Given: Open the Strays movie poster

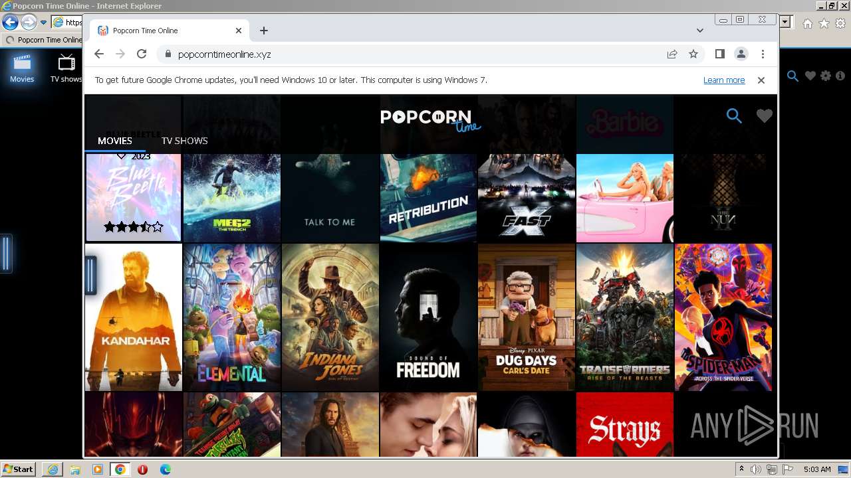Looking at the screenshot, I should coord(625,424).
